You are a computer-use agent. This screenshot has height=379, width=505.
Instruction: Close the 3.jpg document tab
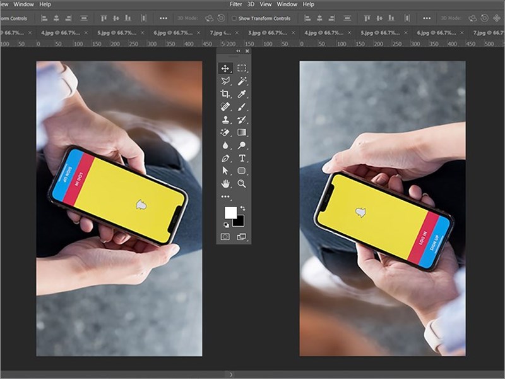[x=293, y=33]
